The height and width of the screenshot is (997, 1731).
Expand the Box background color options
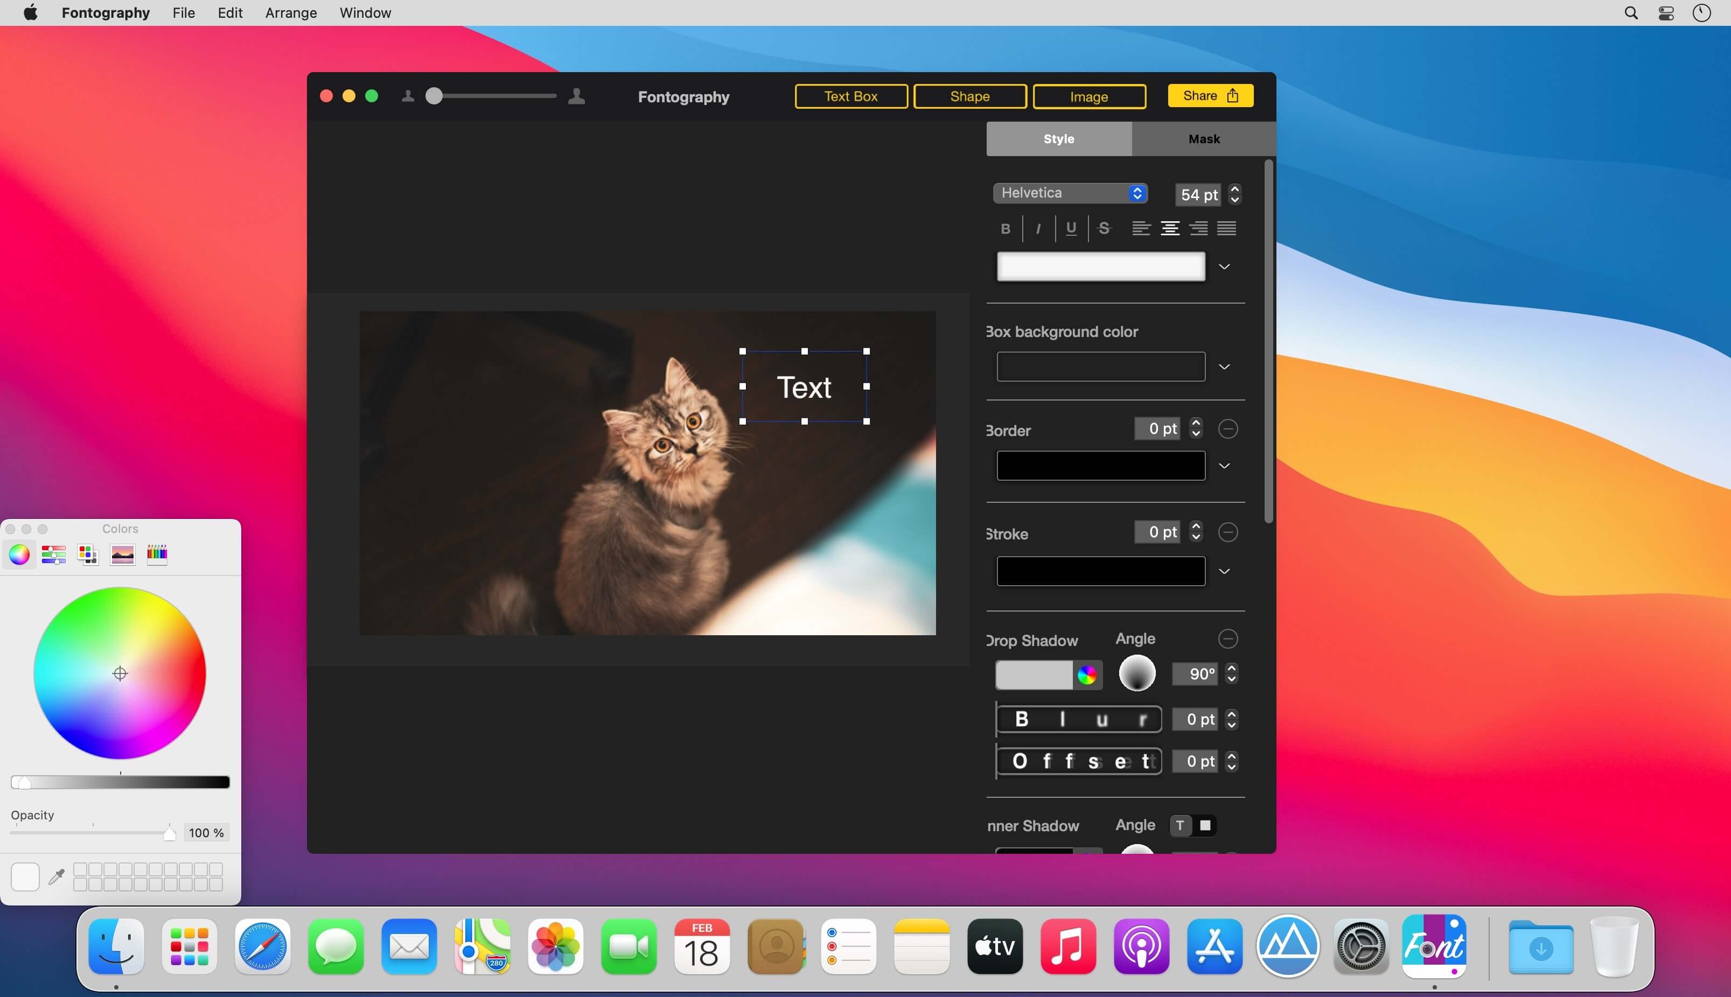[x=1224, y=367]
